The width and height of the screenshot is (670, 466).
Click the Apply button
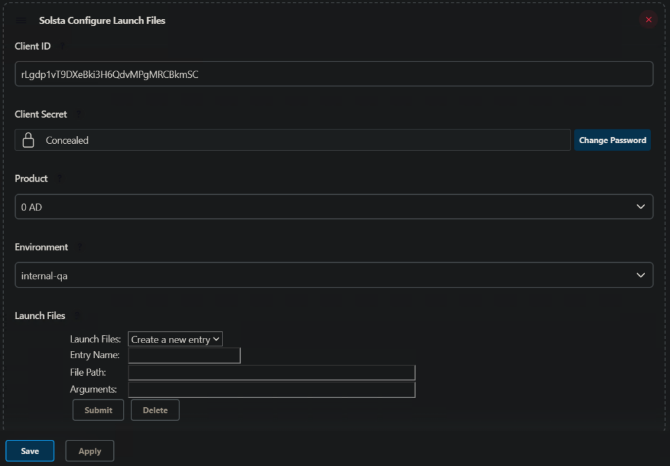[x=90, y=451]
